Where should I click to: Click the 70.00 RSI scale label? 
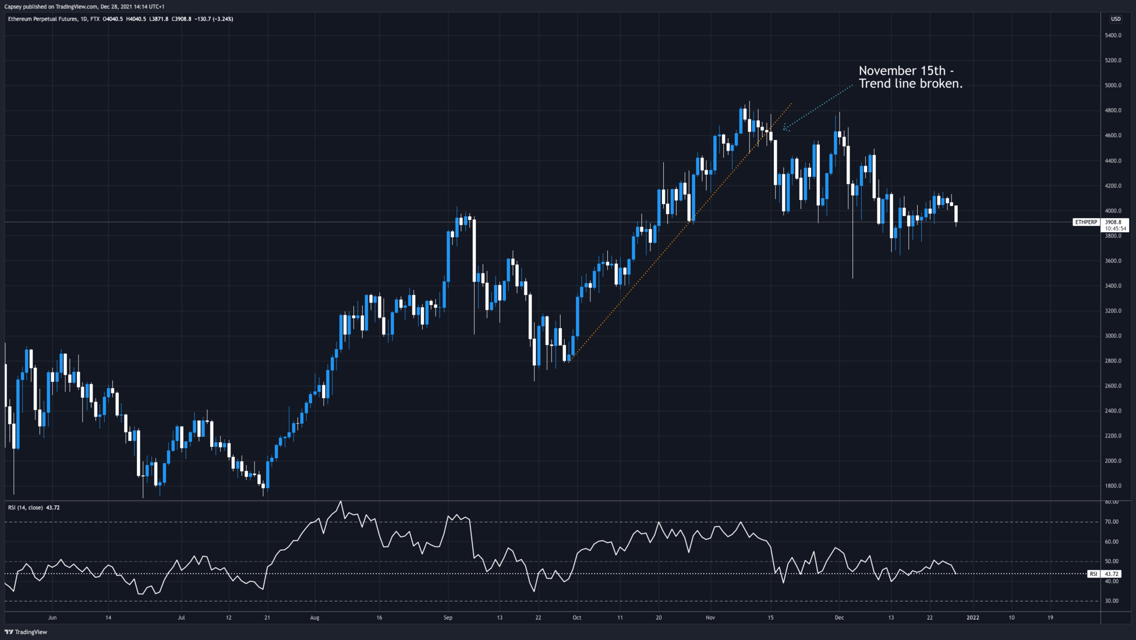tap(1111, 522)
